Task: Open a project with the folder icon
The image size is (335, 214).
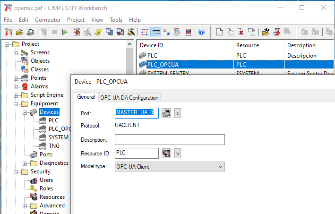Action: [x=19, y=32]
